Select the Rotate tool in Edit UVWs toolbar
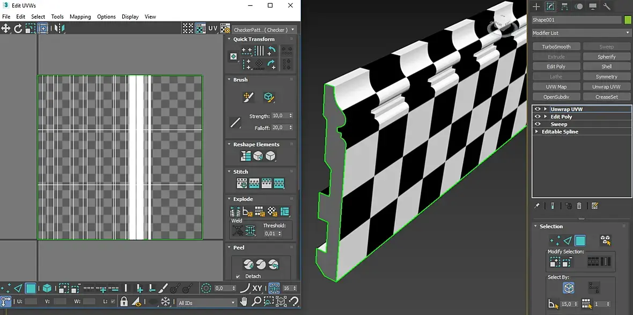Screen dimensions: 633x315 point(18,28)
